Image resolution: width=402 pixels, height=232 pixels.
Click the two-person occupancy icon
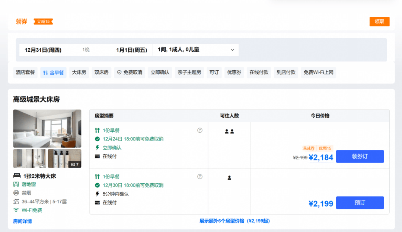229,131
